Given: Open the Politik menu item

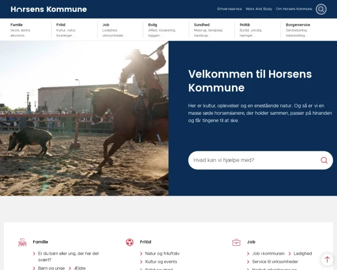Looking at the screenshot, I should pos(257,30).
